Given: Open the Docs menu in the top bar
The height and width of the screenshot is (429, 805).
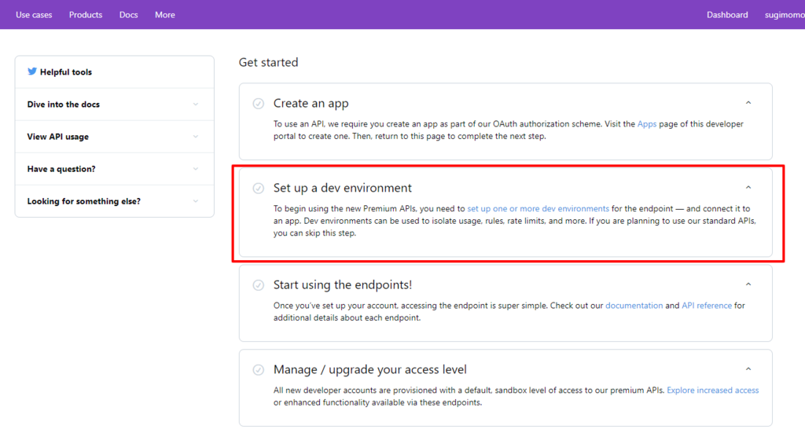Looking at the screenshot, I should click(x=128, y=15).
